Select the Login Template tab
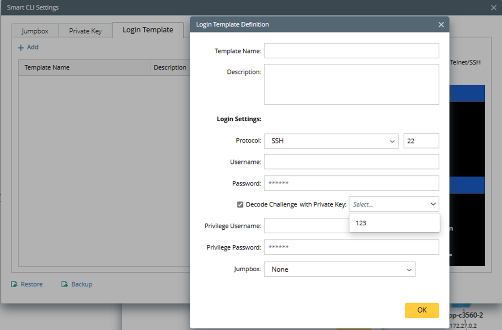The width and height of the screenshot is (502, 330). [148, 30]
